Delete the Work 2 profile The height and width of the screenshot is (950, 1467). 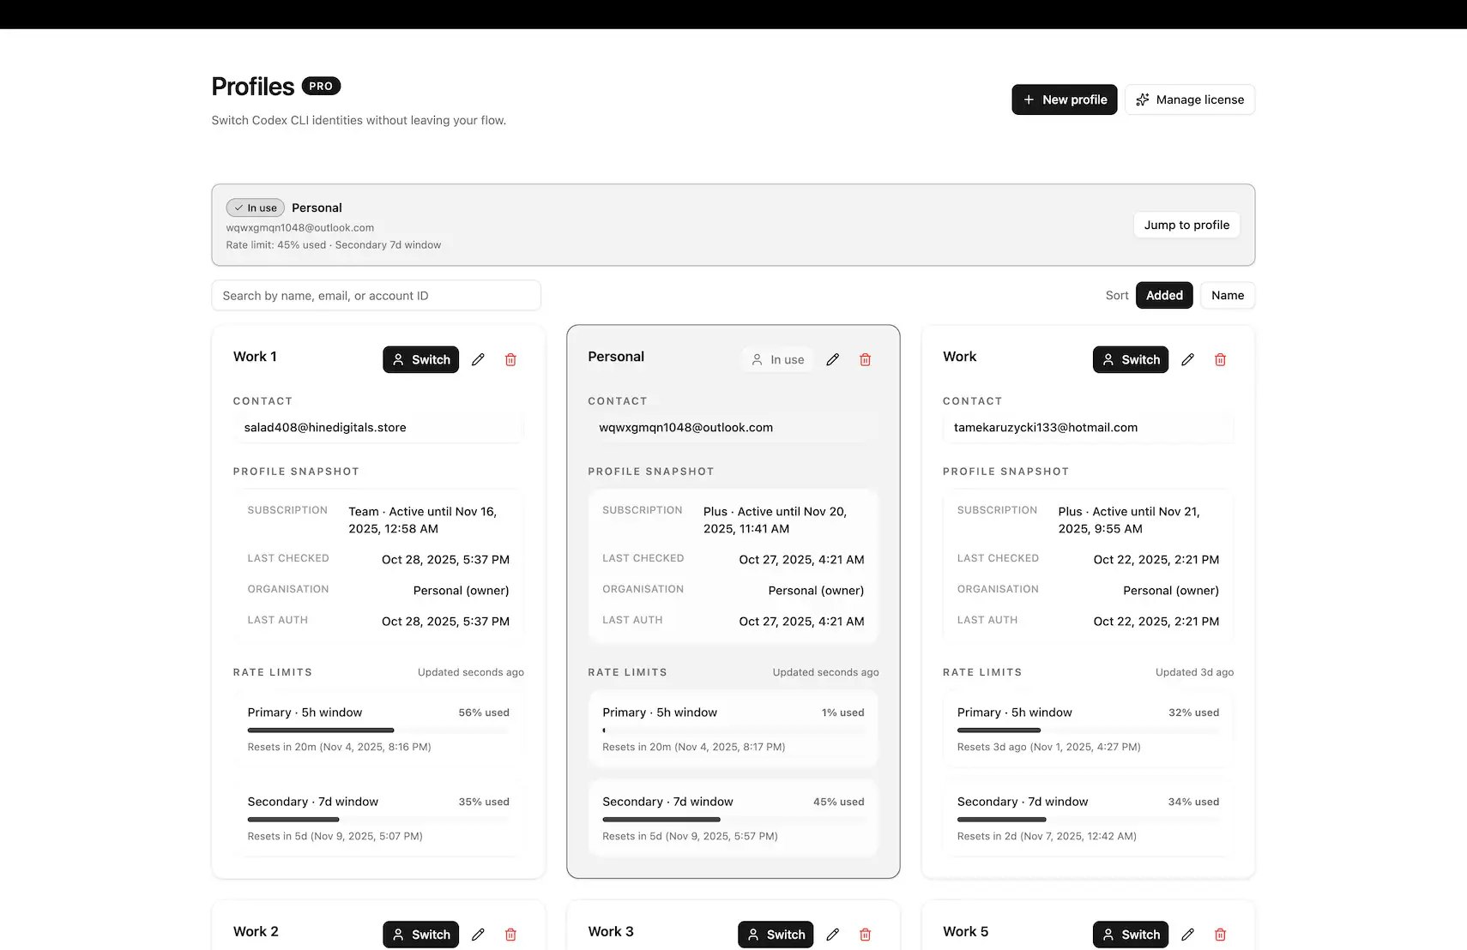pos(510,935)
